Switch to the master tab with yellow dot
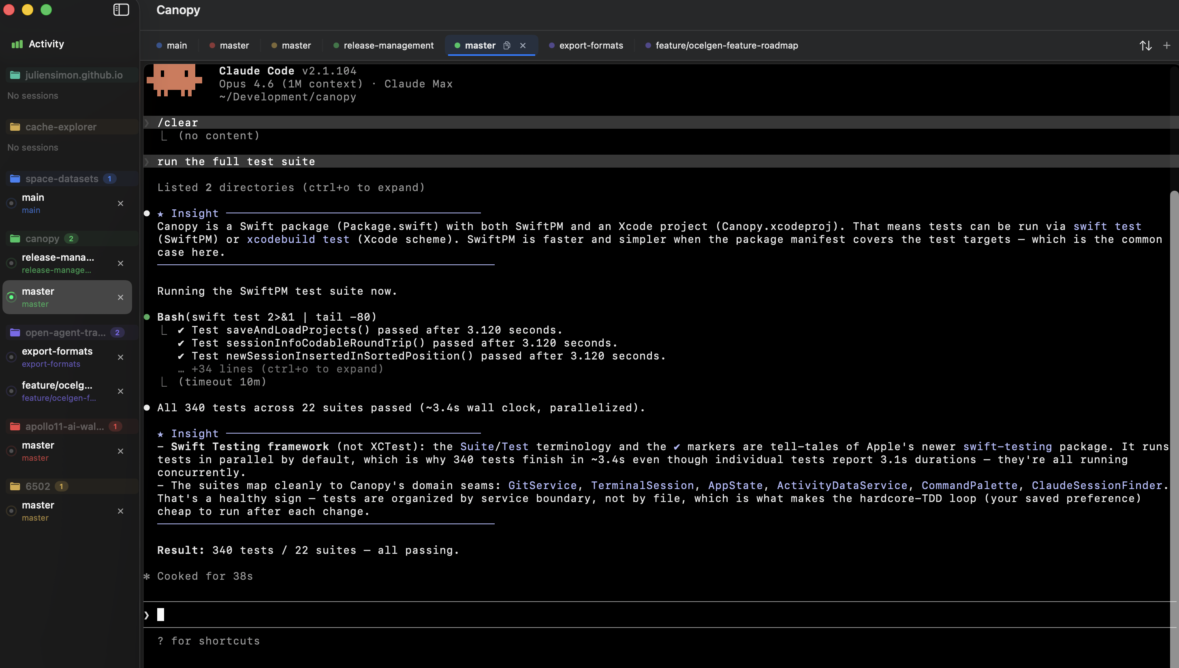The height and width of the screenshot is (668, 1179). [291, 45]
